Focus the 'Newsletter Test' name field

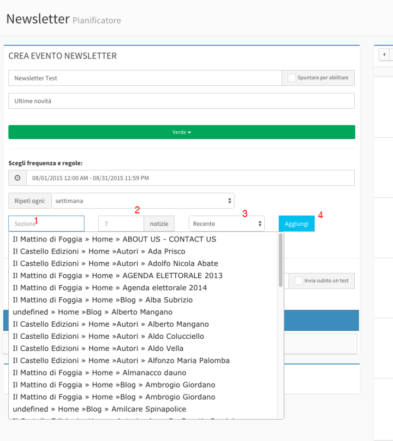(145, 78)
